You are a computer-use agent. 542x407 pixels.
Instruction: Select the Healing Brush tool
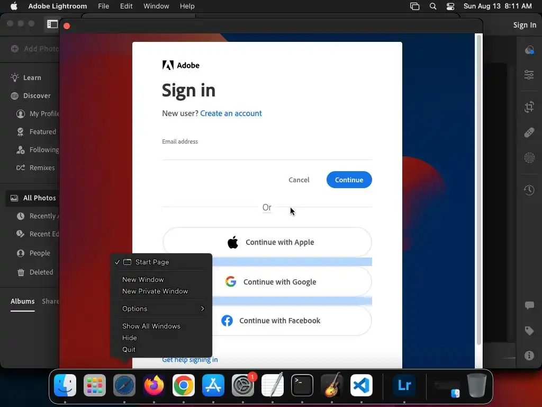point(529,132)
